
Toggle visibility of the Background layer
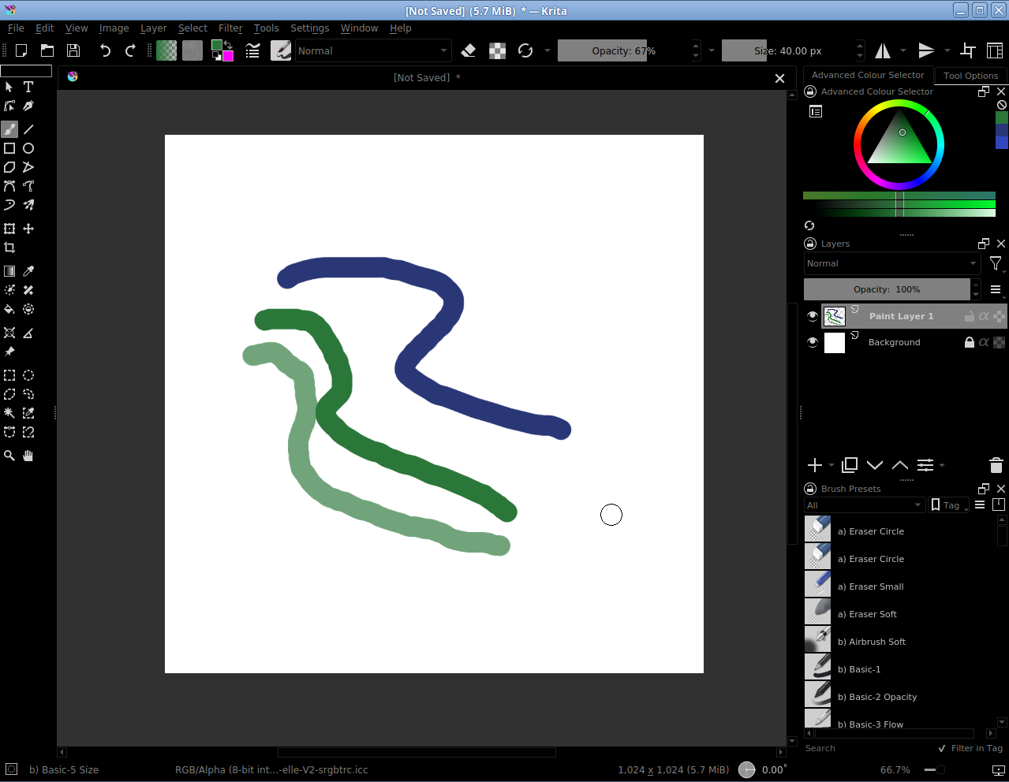point(813,342)
